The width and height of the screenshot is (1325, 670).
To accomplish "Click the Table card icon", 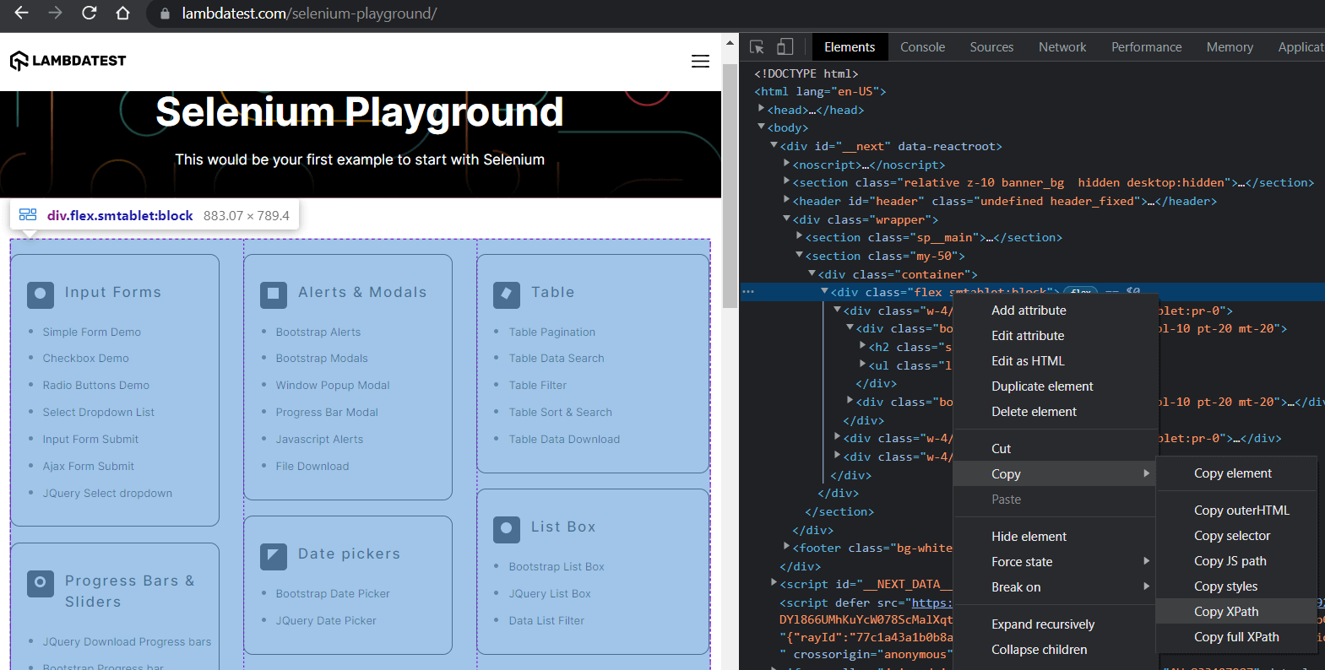I will point(507,294).
